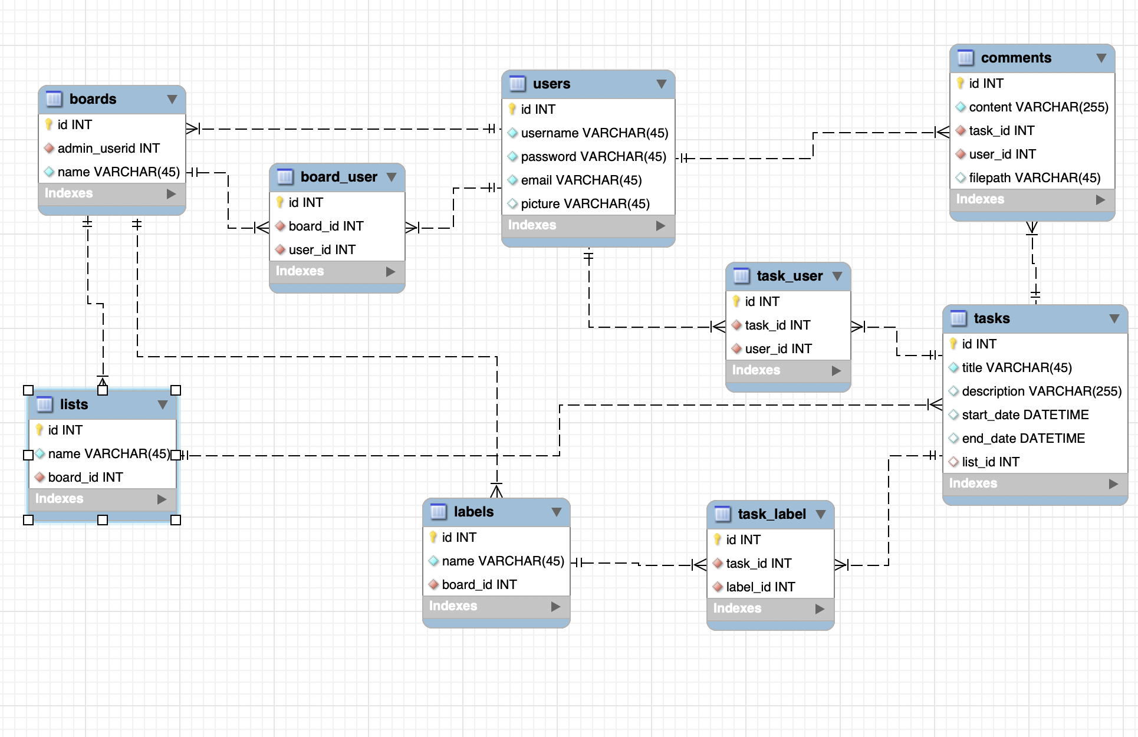The height and width of the screenshot is (737, 1138).
Task: Expand the Indexes section of the lists table
Action: (162, 499)
